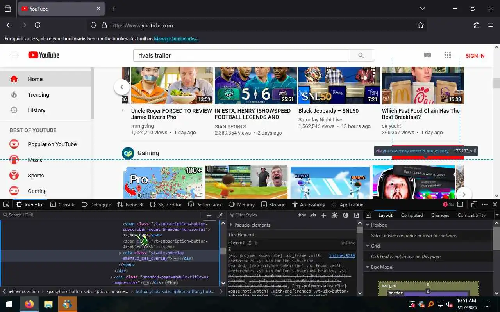The image size is (500, 312).
Task: Open the create video camera icon
Action: click(428, 55)
